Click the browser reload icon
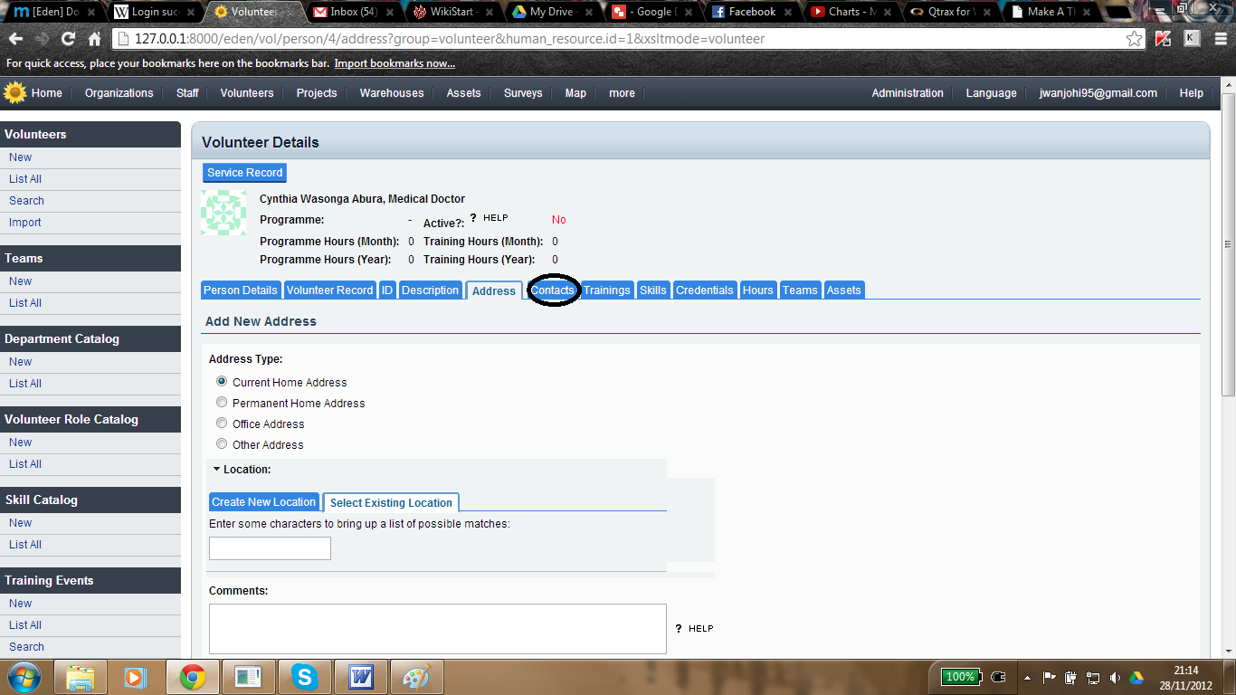1236x695 pixels. tap(68, 39)
